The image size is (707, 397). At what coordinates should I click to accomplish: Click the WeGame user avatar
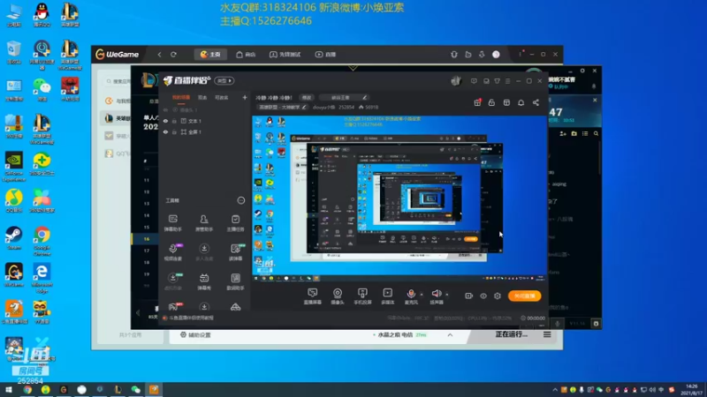coord(496,55)
